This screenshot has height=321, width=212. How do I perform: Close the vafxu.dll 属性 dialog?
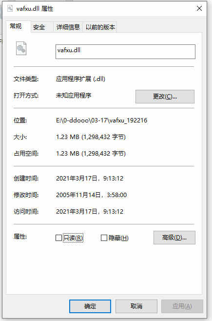pos(199,8)
